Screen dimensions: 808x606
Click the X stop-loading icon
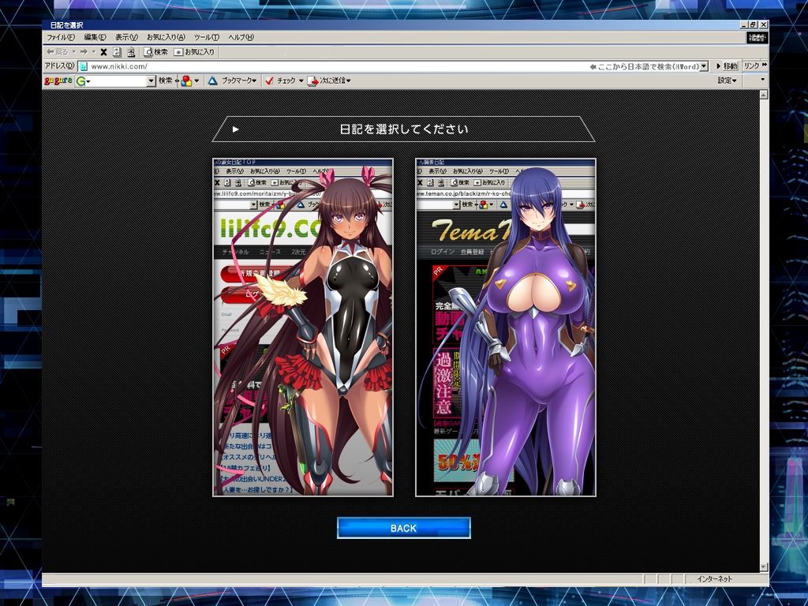point(103,52)
